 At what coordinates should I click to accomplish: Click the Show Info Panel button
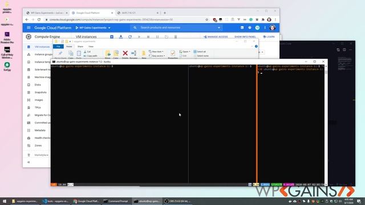245,36
